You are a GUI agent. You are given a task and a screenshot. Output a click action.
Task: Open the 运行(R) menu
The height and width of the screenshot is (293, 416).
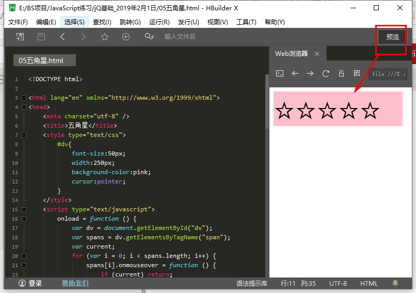click(x=159, y=22)
